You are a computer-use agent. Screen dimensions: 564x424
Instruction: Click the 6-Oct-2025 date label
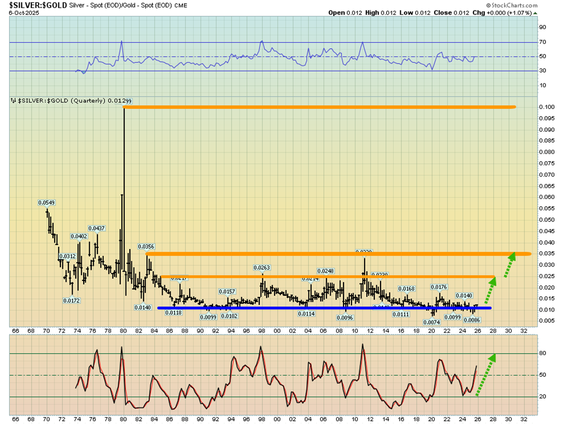point(20,12)
